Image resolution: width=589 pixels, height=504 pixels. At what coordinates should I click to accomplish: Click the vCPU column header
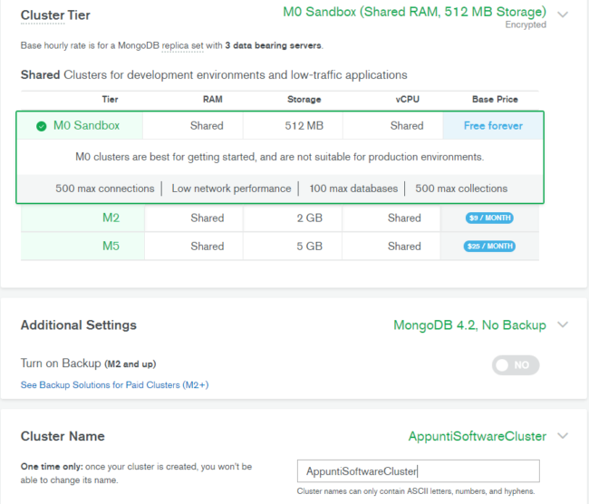coord(407,99)
